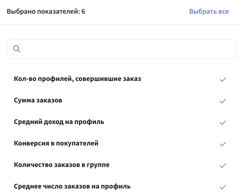Select the Конверсия в покупателей metric label
The height and width of the screenshot is (195, 241).
pos(56,143)
